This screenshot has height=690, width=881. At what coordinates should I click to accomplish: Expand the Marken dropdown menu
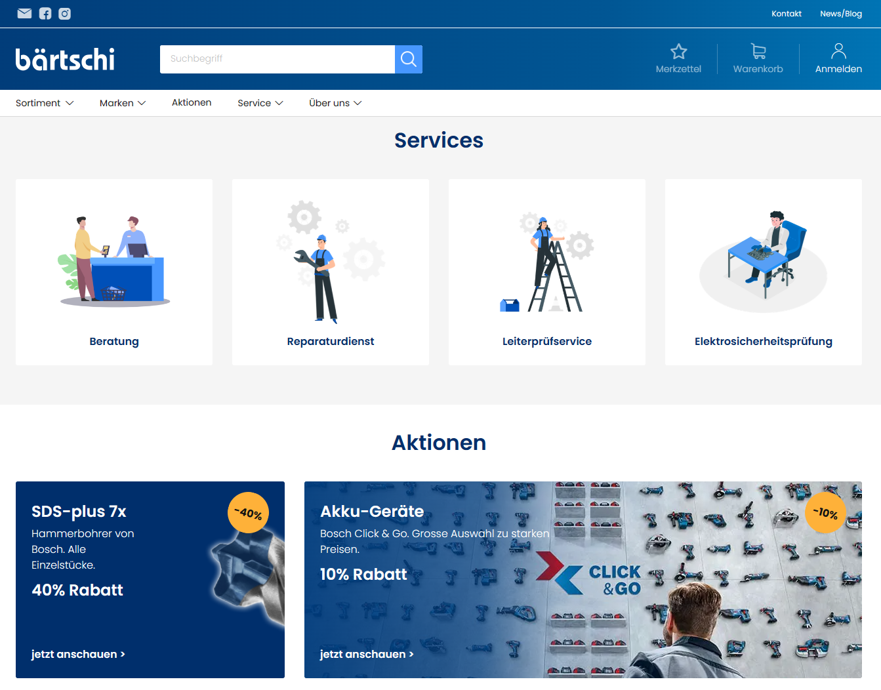pos(123,103)
